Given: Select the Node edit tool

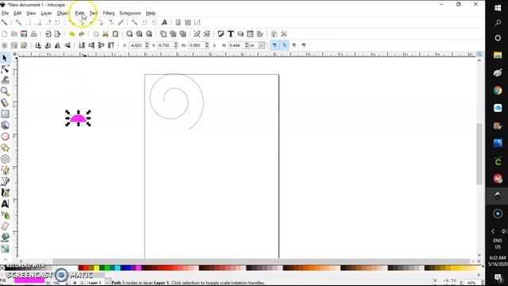Looking at the screenshot, I should (5, 69).
